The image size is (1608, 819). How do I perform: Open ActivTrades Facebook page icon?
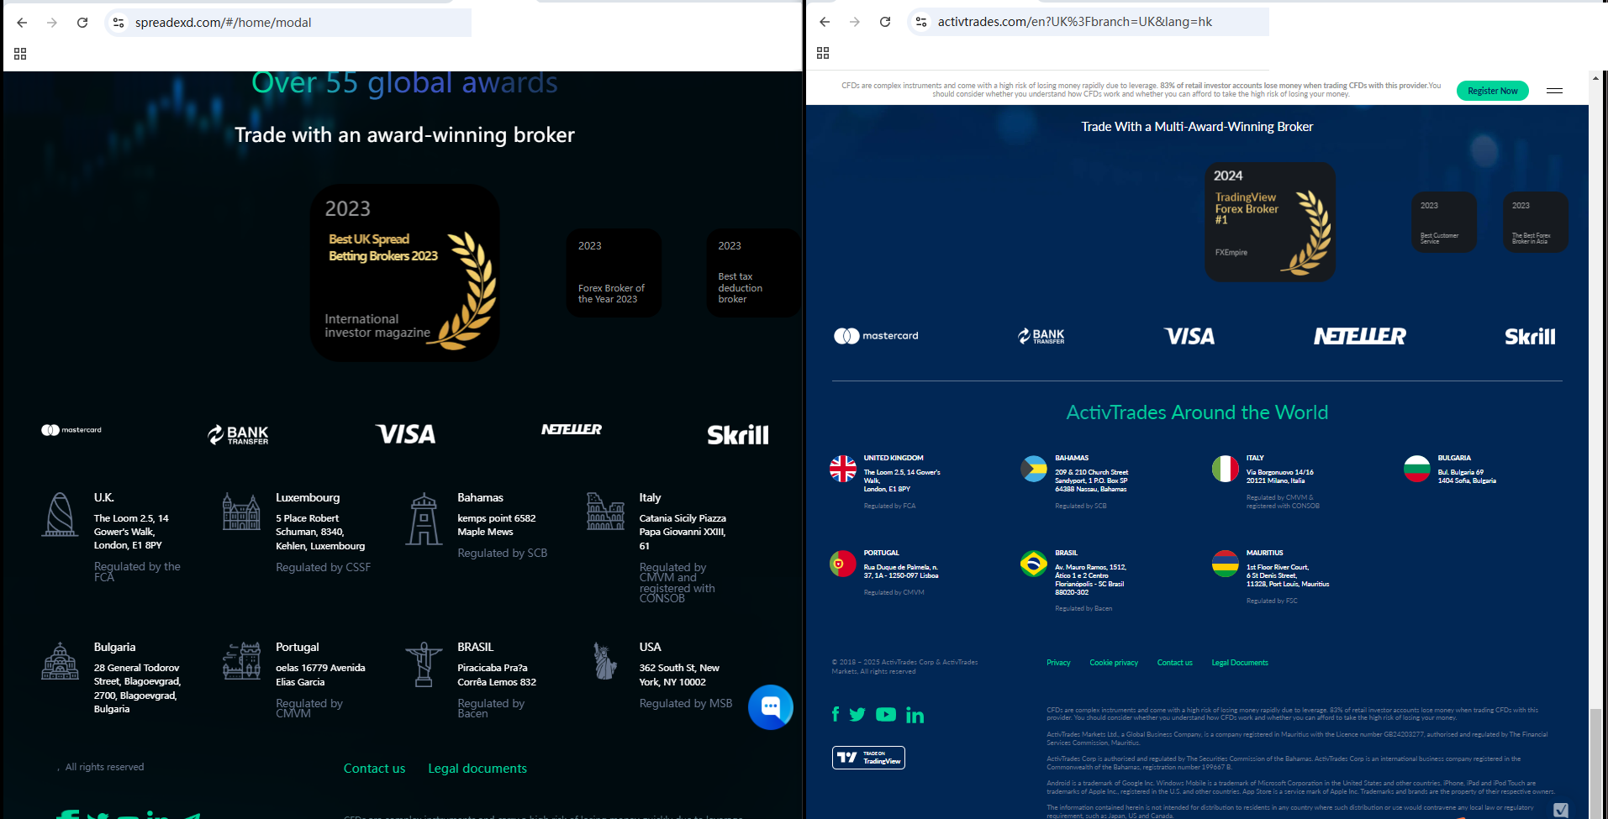(836, 714)
